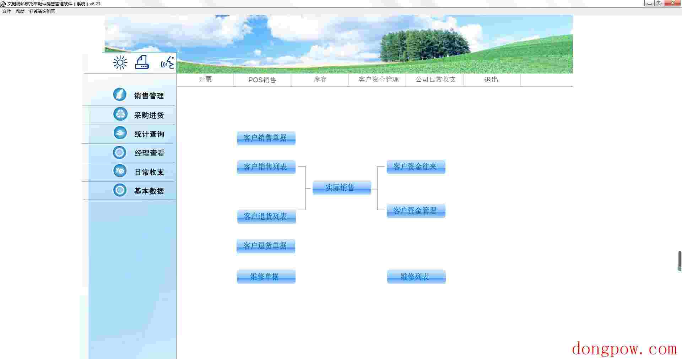Open 维修单据 form
Image resolution: width=682 pixels, height=359 pixels.
click(x=266, y=277)
